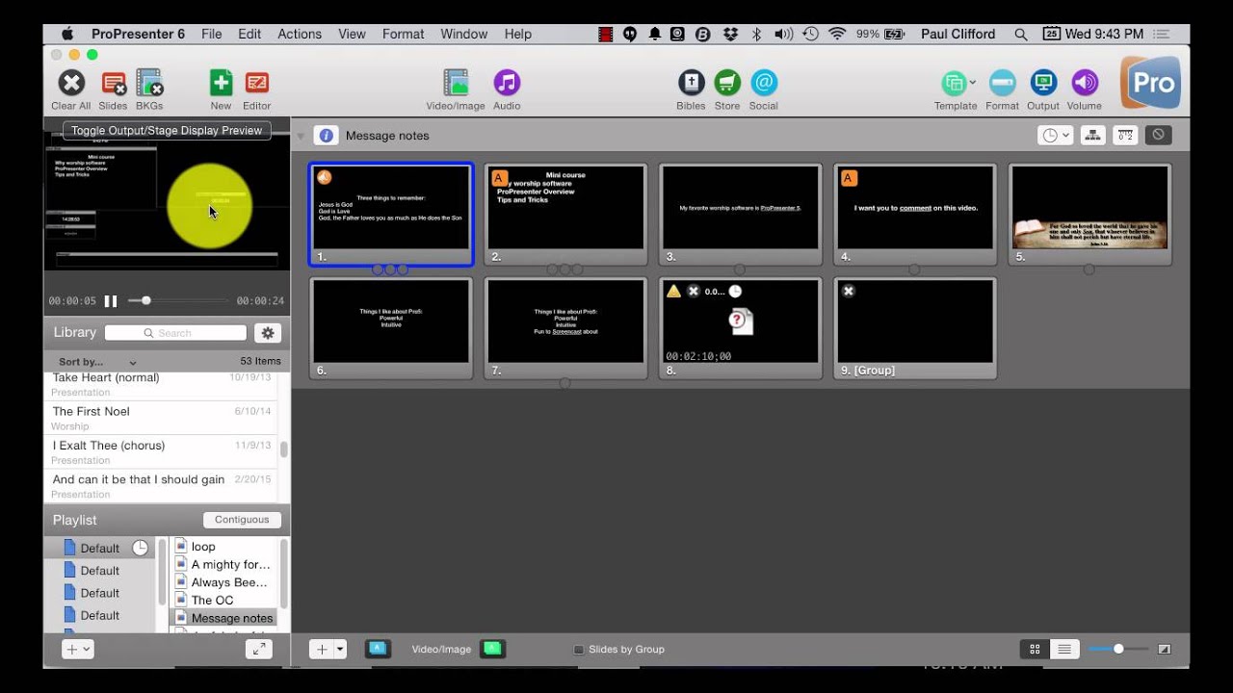Open Spotlight search in the menu bar
The width and height of the screenshot is (1233, 693).
(1020, 34)
